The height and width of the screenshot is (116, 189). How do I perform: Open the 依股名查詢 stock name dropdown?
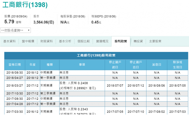pyautogui.click(x=15, y=30)
